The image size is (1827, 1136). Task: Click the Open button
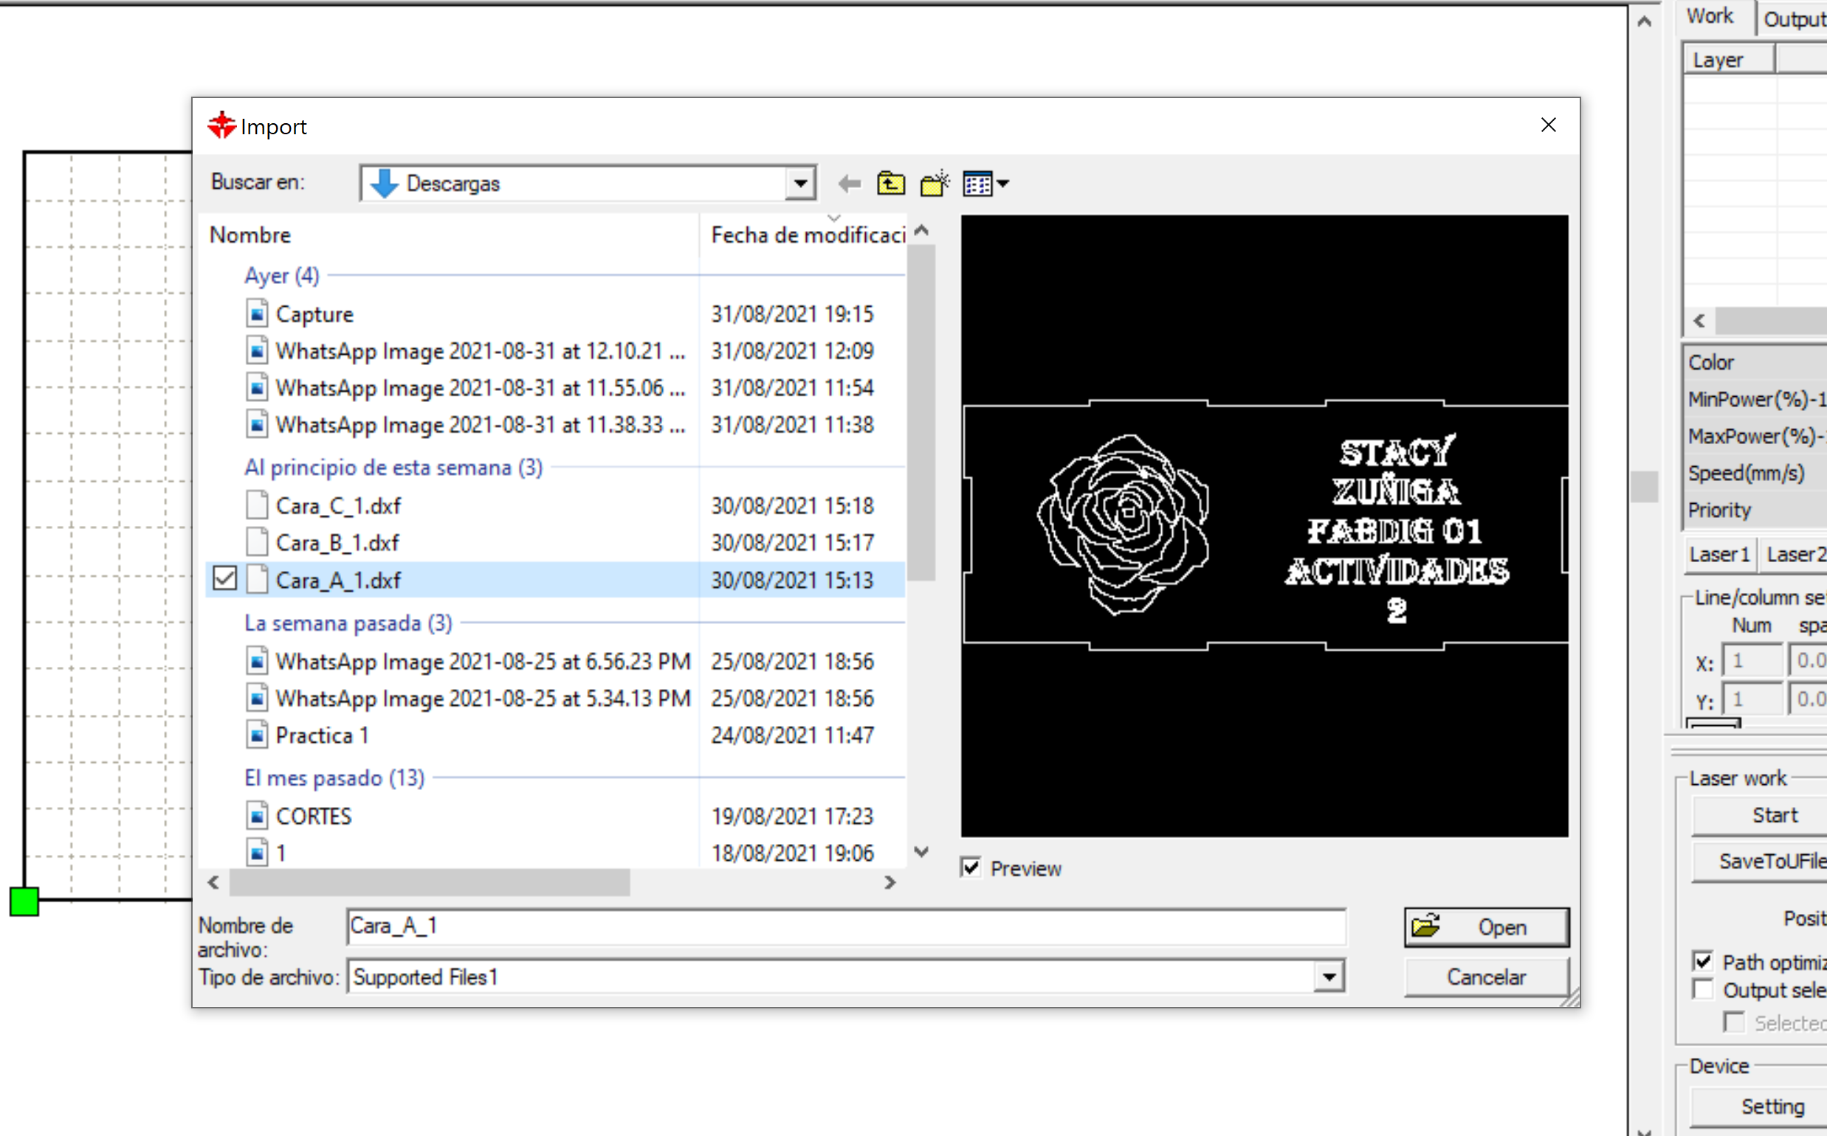point(1486,927)
